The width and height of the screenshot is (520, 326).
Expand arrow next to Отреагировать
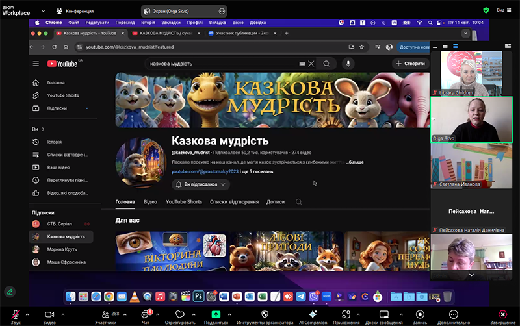[194, 314]
